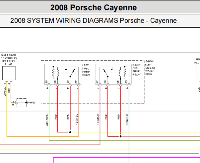This screenshot has height=163, width=200.
Task: Select '2008 SYSTEM WIRING DIAGRAMS Porsche - Cayenne' subtitle
Action: (x=94, y=20)
